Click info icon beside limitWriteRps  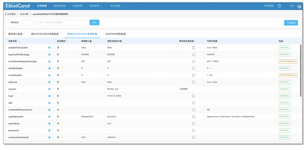coord(49,68)
